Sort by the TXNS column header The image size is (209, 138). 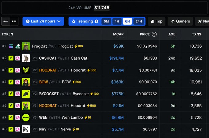pyautogui.click(x=196, y=34)
